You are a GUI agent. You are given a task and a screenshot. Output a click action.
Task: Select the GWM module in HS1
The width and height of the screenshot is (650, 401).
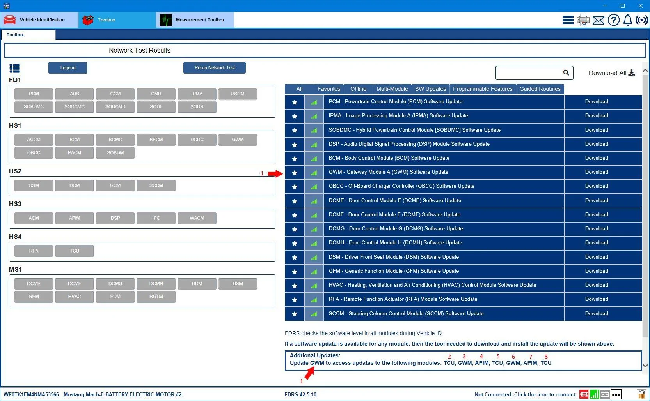pyautogui.click(x=238, y=140)
